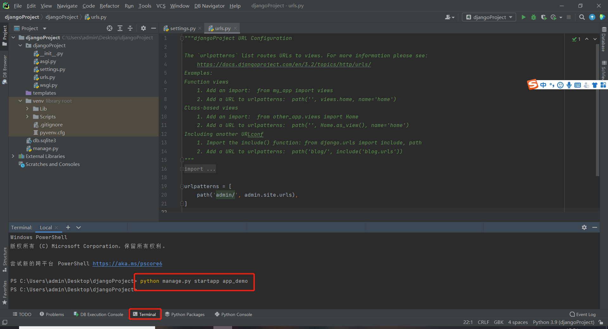Expand External Libraries node
This screenshot has width=608, height=329.
[x=13, y=156]
